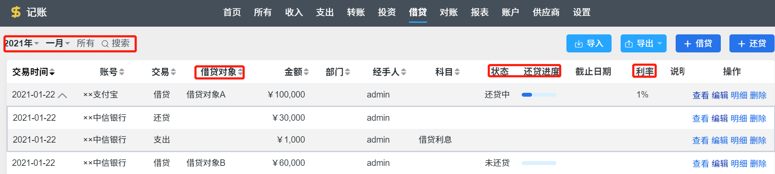Switch to the 报表 menu tab

(480, 12)
